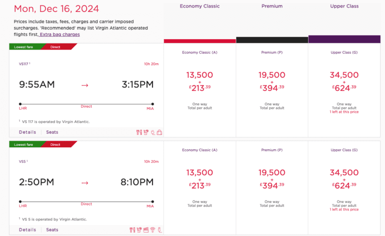
Task: Choose Premium 19,500 fare on VS117
Action: (272, 81)
